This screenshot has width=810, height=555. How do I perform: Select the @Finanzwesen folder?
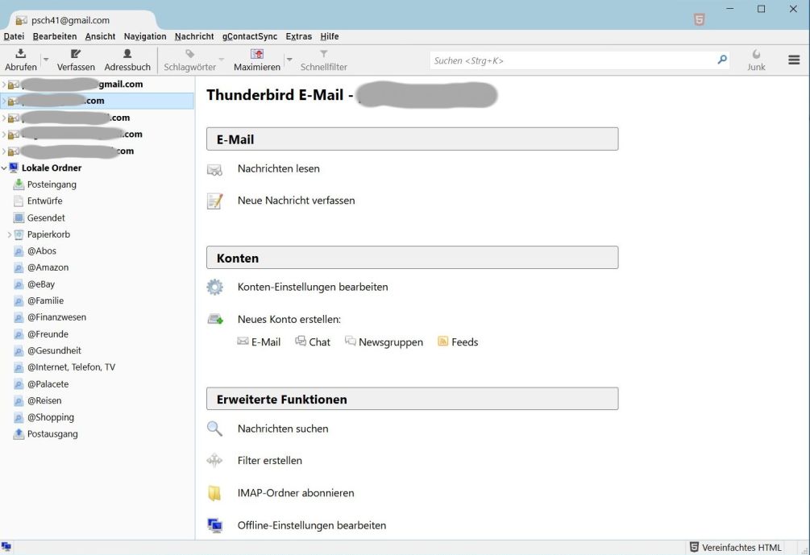tap(57, 317)
